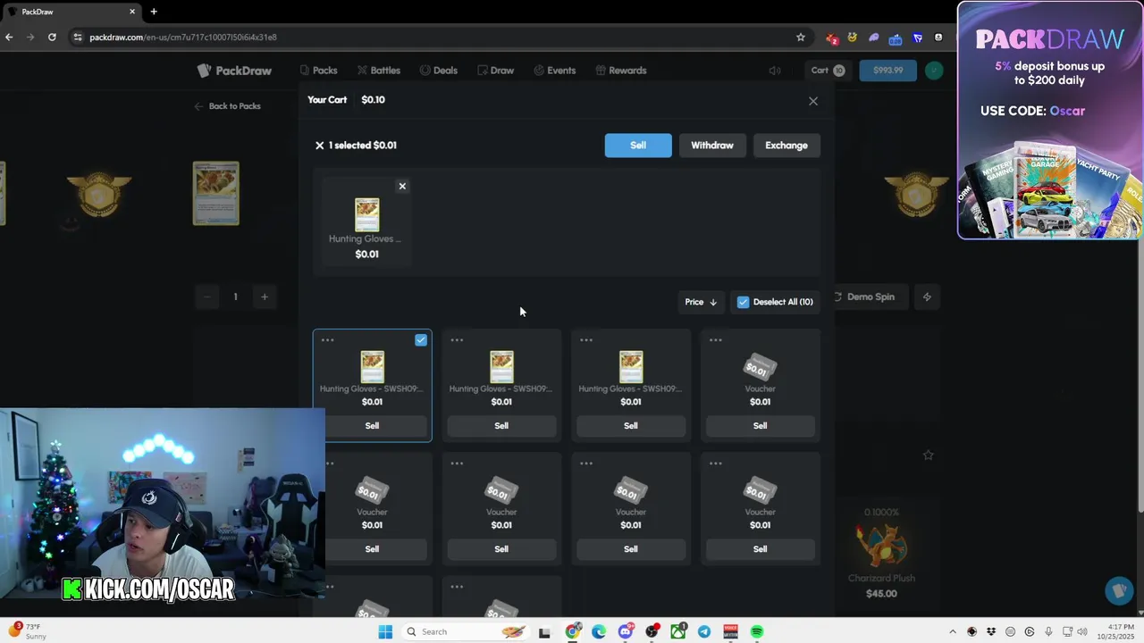
Task: Open the Events nav item
Action: point(554,71)
